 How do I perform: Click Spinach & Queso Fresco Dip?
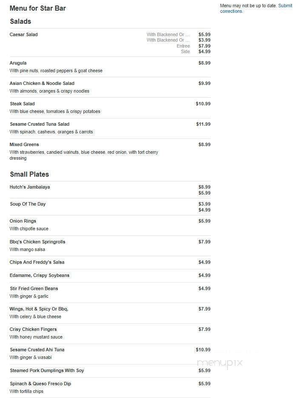(40, 384)
